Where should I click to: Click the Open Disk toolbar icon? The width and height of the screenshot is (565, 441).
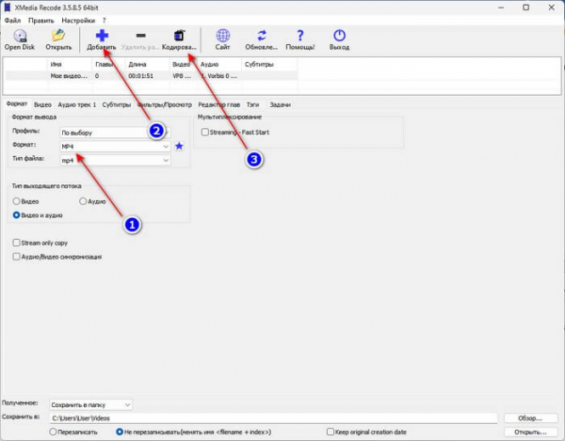coord(20,39)
